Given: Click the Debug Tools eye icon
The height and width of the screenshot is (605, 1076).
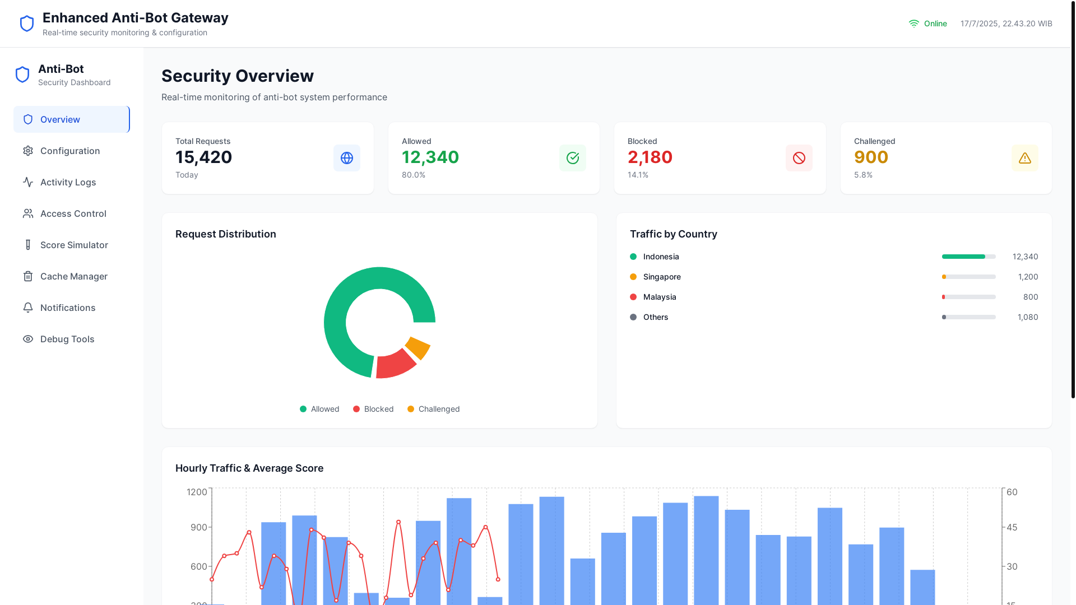Looking at the screenshot, I should 28,339.
